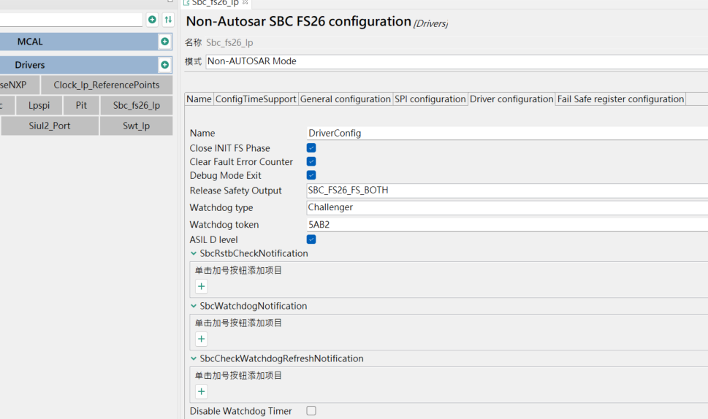Open the Clock_Ip_ReferencePoints component

(107, 85)
